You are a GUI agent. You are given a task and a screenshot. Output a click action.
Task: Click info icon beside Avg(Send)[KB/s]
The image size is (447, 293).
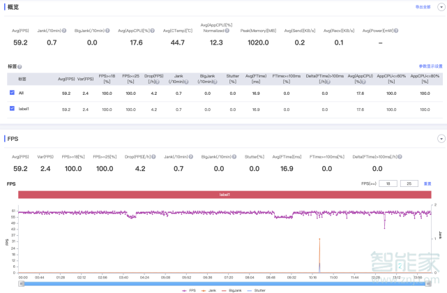(x=319, y=31)
